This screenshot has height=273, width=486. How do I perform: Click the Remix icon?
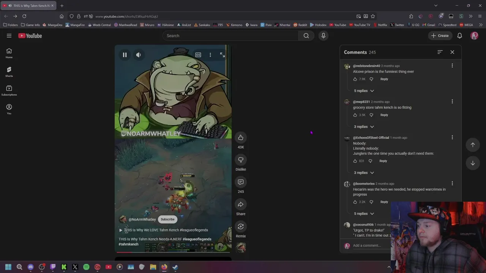pyautogui.click(x=241, y=226)
